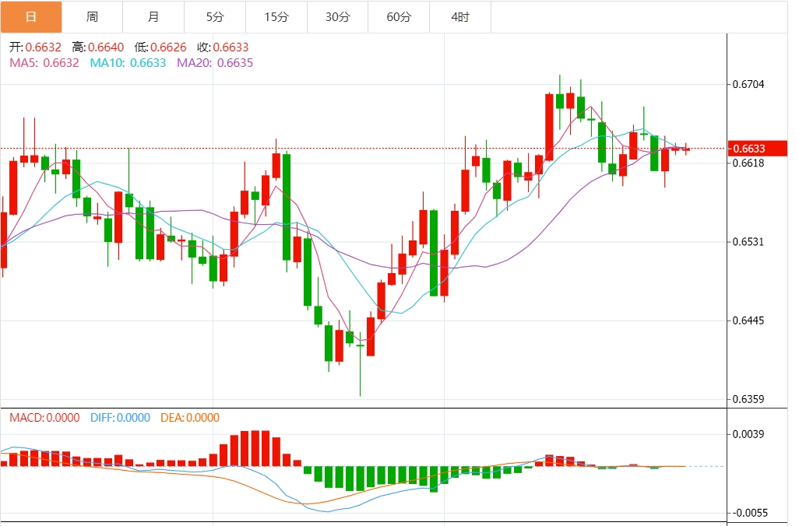Screen dimensions: 799x526
Task: Click the DEA:0.0000 indicator label
Action: (190, 418)
